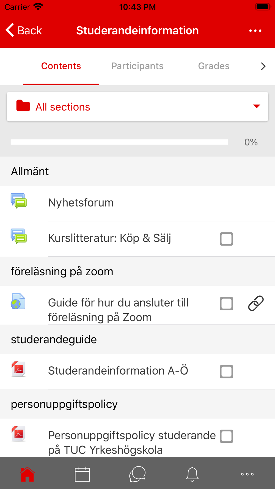Viewport: 275px width, 489px height.
Task: Check the Kurslitteratur: Köp & Sälj completion box
Action: pyautogui.click(x=226, y=239)
